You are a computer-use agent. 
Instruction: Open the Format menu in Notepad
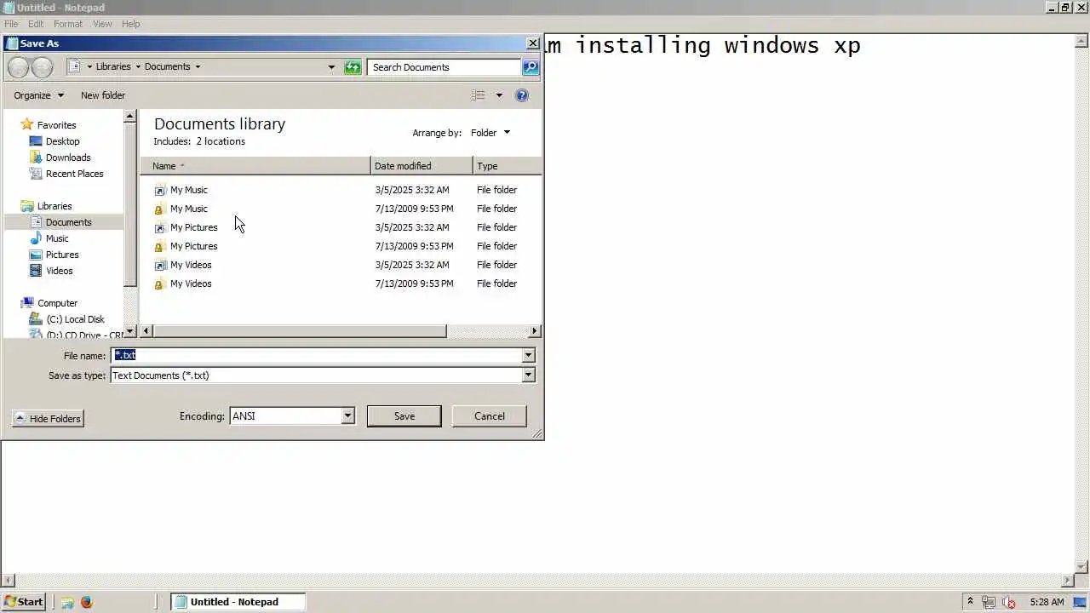pos(68,24)
